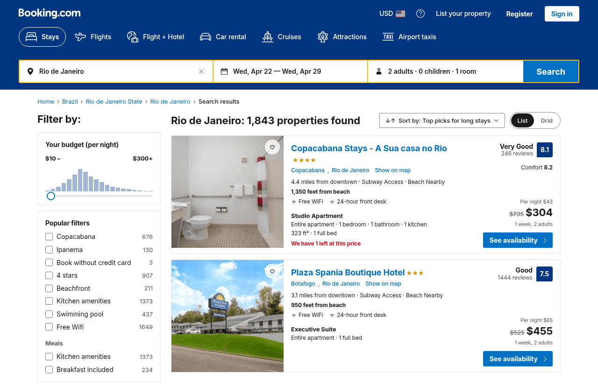Check Kitchen amenities under Popular filters
Image resolution: width=598 pixels, height=386 pixels.
coord(49,301)
